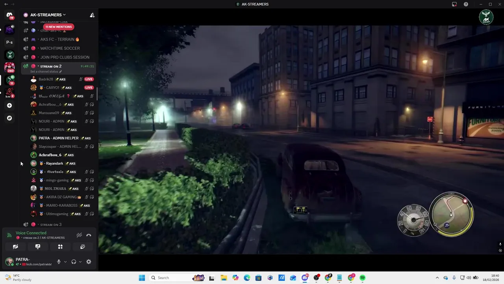
Task: Select Slaycouper - ADMIN HEL... user
Action: [x=62, y=146]
